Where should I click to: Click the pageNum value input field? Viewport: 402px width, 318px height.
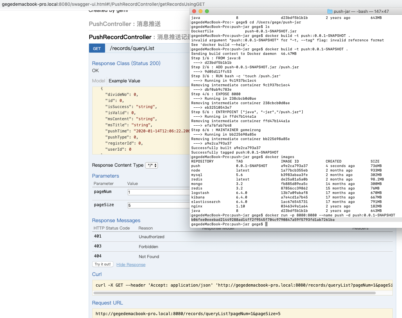159,192
